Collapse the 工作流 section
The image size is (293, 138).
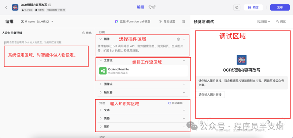click(x=101, y=60)
